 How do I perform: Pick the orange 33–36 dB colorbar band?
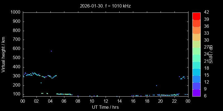[x=197, y=30]
